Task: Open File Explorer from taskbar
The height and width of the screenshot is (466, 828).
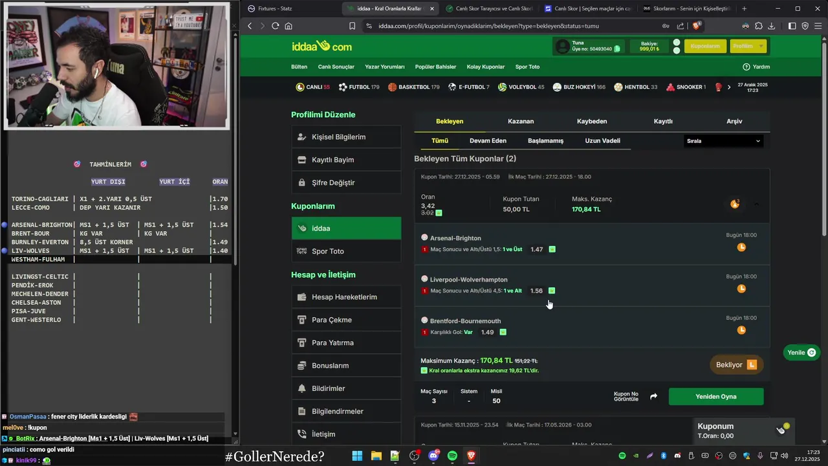Action: coord(376,456)
